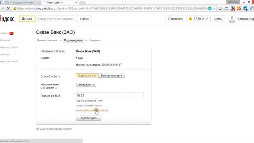Focus the Товар, услуга или магазин search field
This screenshot has height=143, width=254.
56,19
